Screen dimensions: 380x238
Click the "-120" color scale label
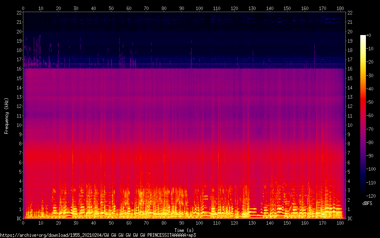[x=371, y=196]
